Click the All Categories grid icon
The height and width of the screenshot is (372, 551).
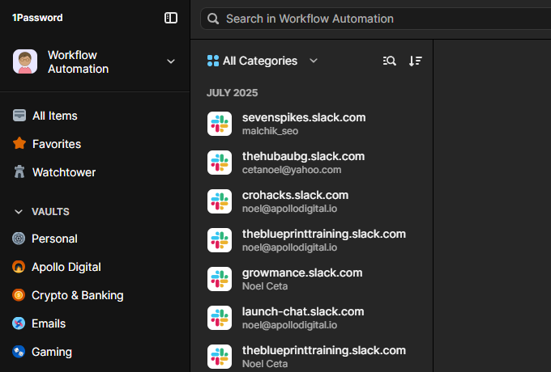213,61
